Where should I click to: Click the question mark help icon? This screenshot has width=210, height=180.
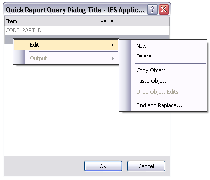tap(152, 10)
